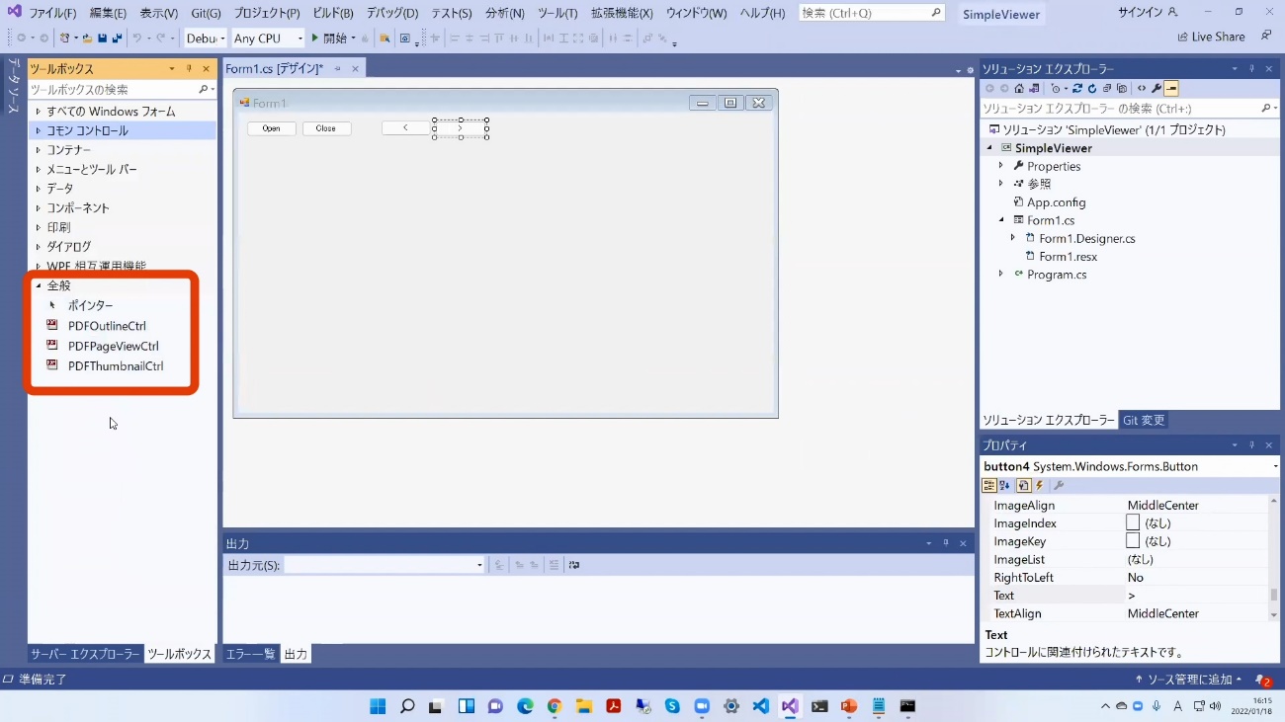Toggle the Categorized view button in Properties

[x=988, y=485]
